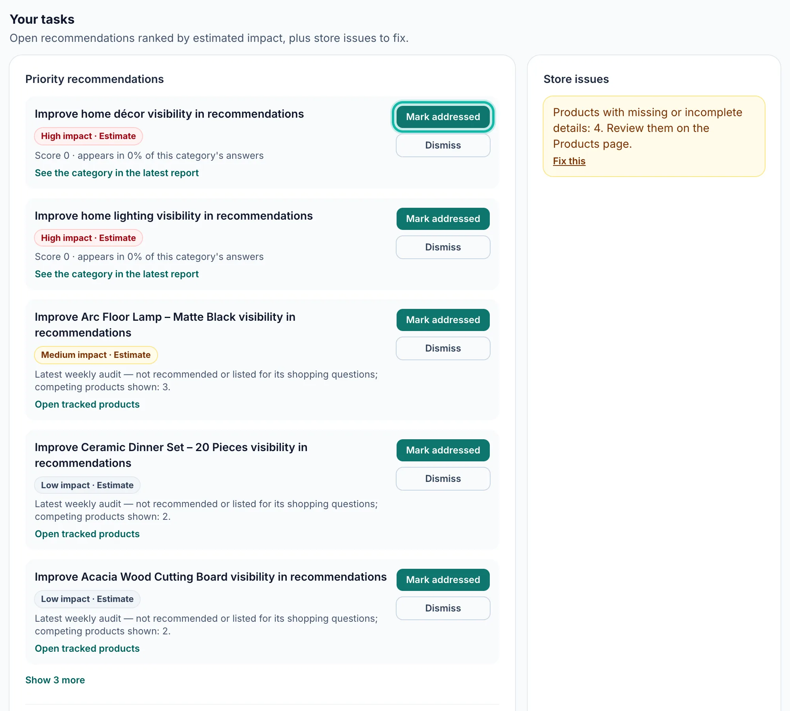Select Acacia Cutting Board Low impact badge
This screenshot has height=711, width=790.
click(x=87, y=599)
